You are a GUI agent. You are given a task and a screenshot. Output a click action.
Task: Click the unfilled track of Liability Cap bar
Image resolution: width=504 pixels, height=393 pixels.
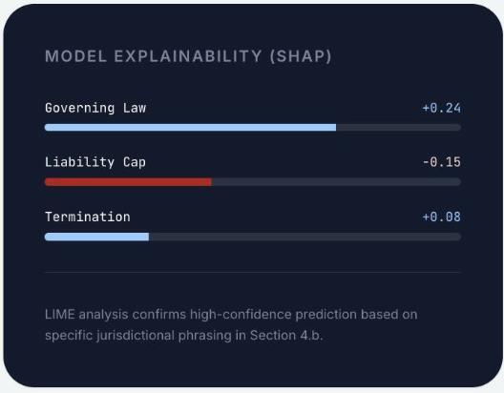(336, 182)
